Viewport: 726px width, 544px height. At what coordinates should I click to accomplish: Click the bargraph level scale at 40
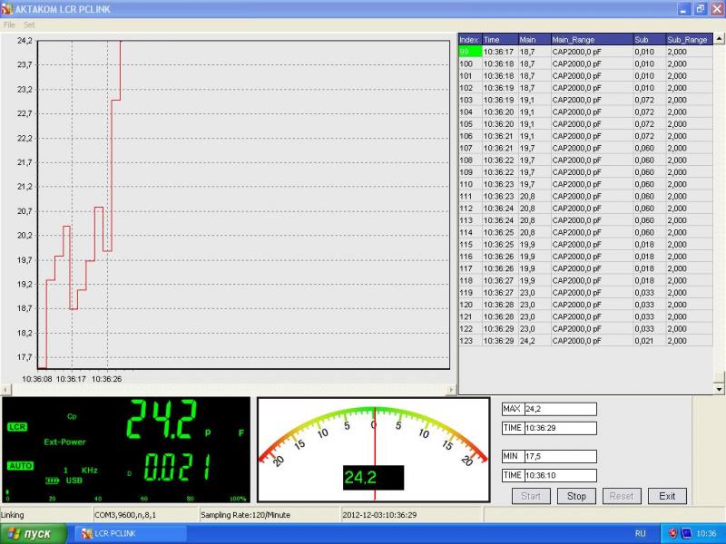coord(98,499)
